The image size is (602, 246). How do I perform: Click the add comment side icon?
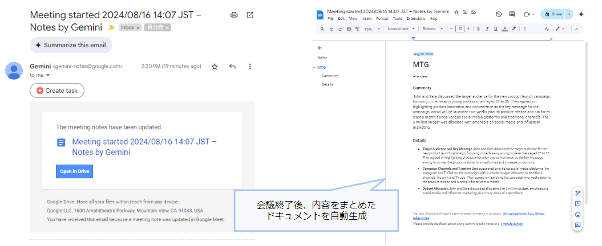tap(577, 204)
